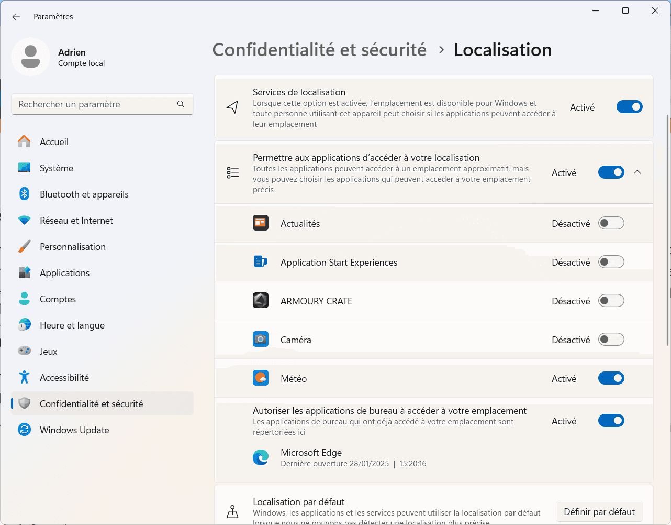Click the ARMOURY CRATE app name
671x525 pixels.
point(316,301)
